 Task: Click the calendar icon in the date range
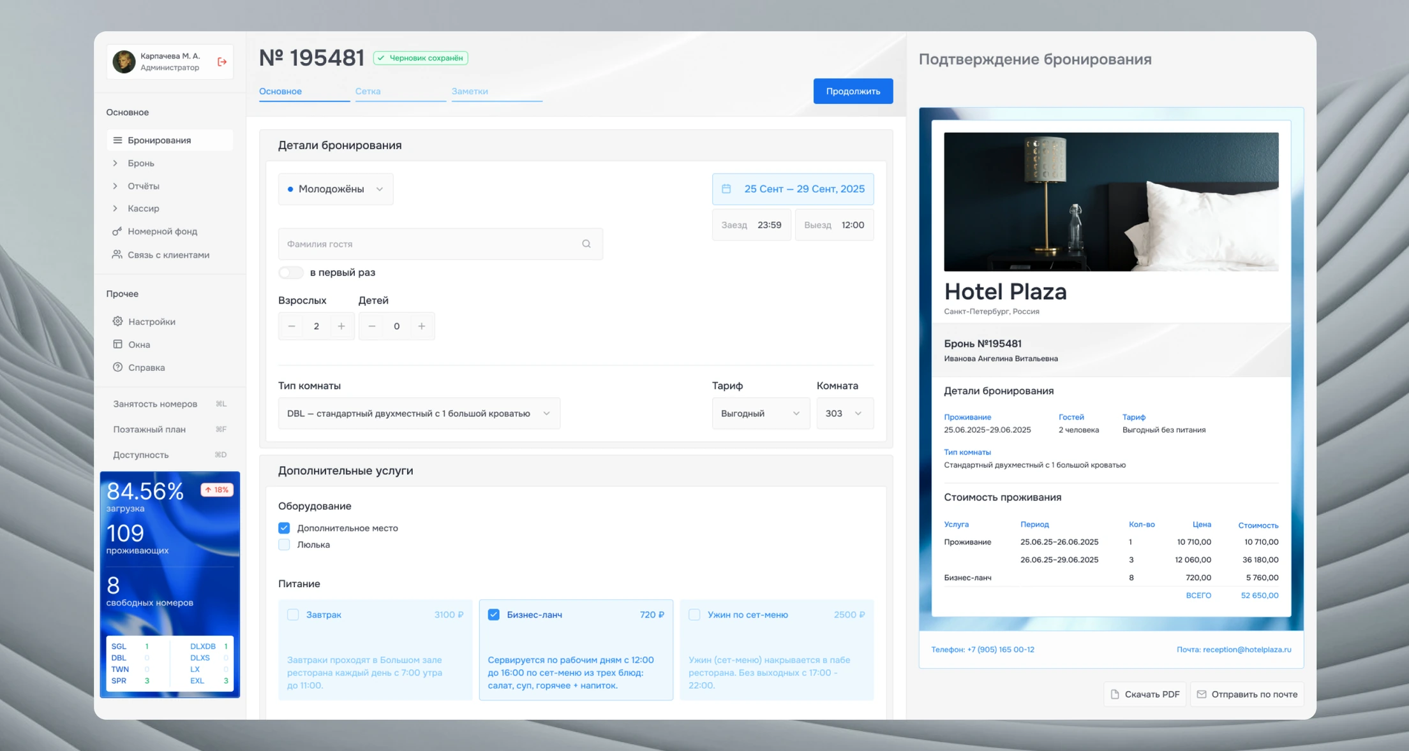click(x=726, y=189)
